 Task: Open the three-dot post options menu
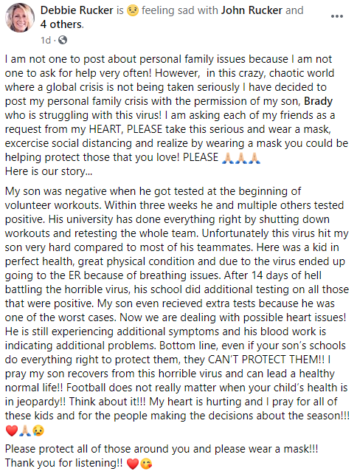click(337, 16)
